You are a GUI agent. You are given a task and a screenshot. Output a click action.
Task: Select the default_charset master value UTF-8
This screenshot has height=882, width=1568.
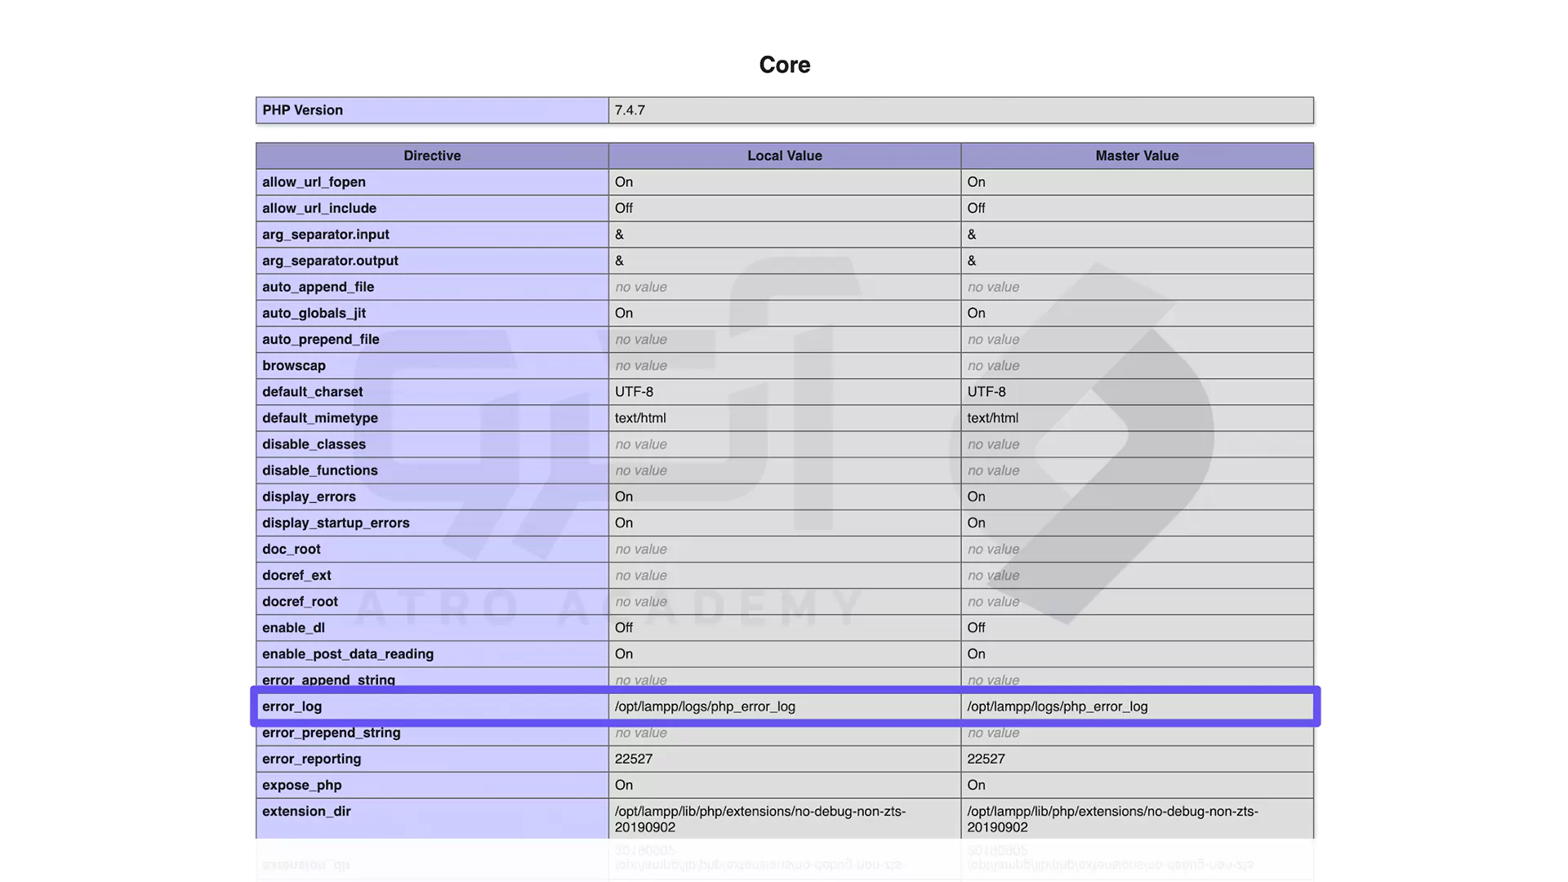pyautogui.click(x=987, y=391)
